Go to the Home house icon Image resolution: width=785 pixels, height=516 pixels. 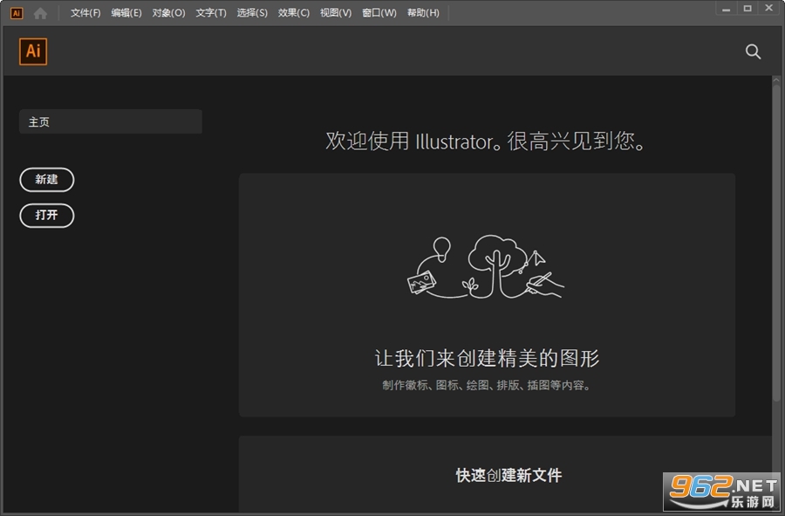[40, 13]
